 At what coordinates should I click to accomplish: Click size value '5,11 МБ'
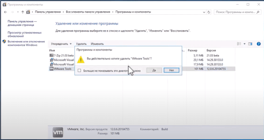[198, 55]
